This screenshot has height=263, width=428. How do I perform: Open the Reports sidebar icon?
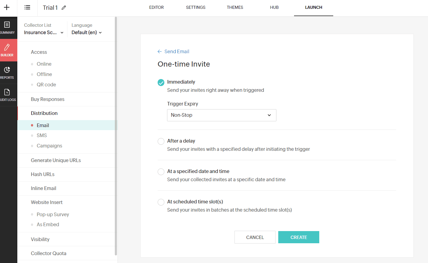(x=7, y=73)
